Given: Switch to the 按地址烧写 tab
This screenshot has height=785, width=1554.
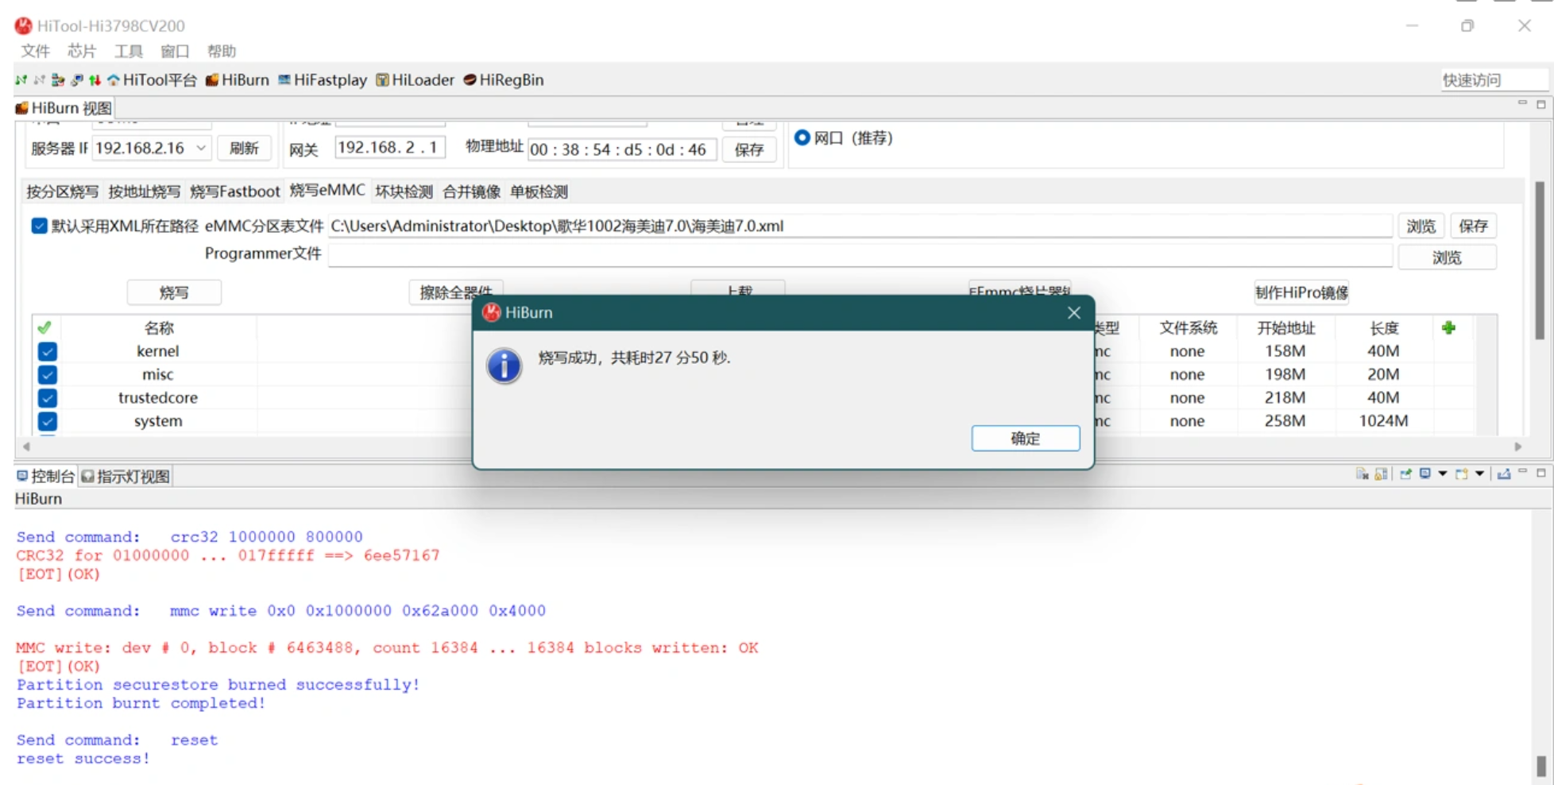Looking at the screenshot, I should coord(145,191).
